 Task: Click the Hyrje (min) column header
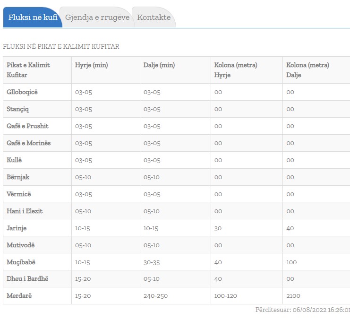click(92, 65)
